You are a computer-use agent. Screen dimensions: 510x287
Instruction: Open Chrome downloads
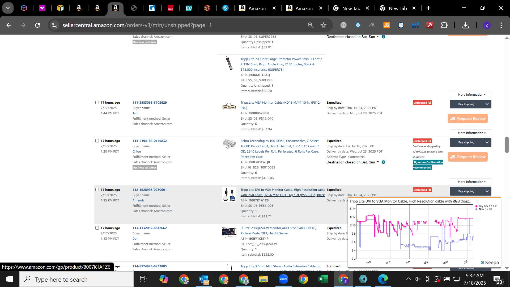[465, 25]
